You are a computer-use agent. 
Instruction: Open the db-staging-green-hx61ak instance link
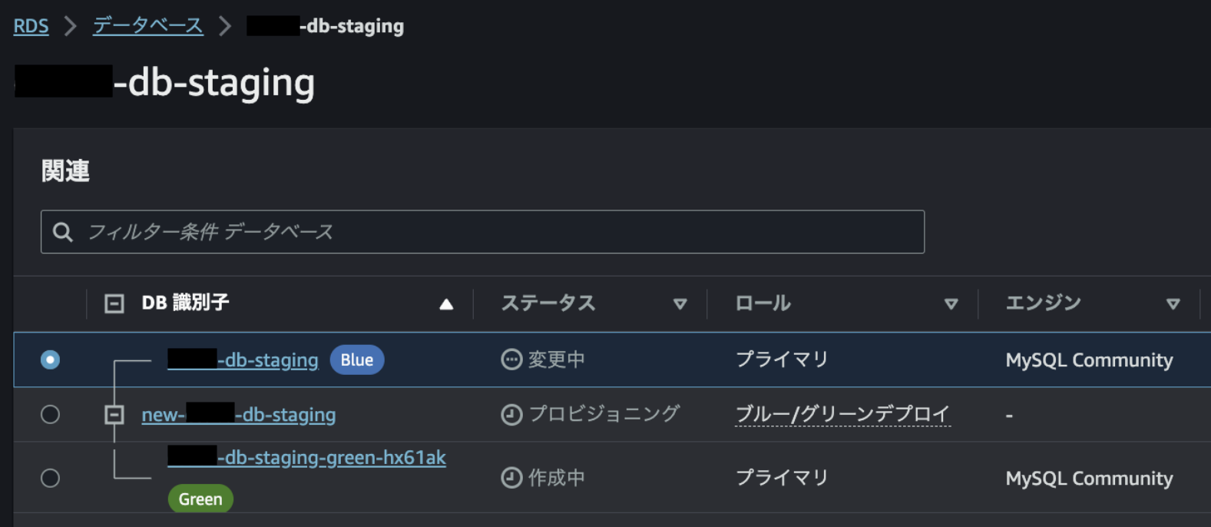[330, 458]
